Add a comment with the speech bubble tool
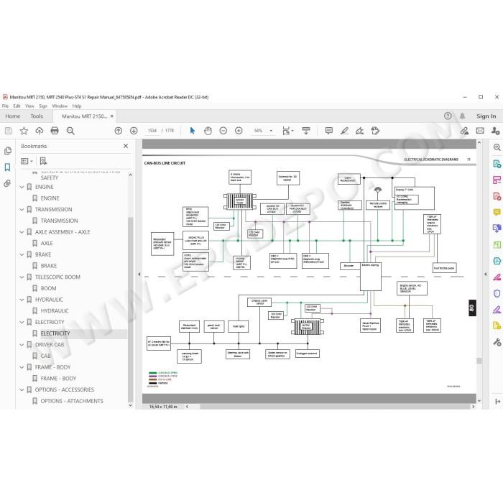The width and height of the screenshot is (503, 503). [x=329, y=131]
